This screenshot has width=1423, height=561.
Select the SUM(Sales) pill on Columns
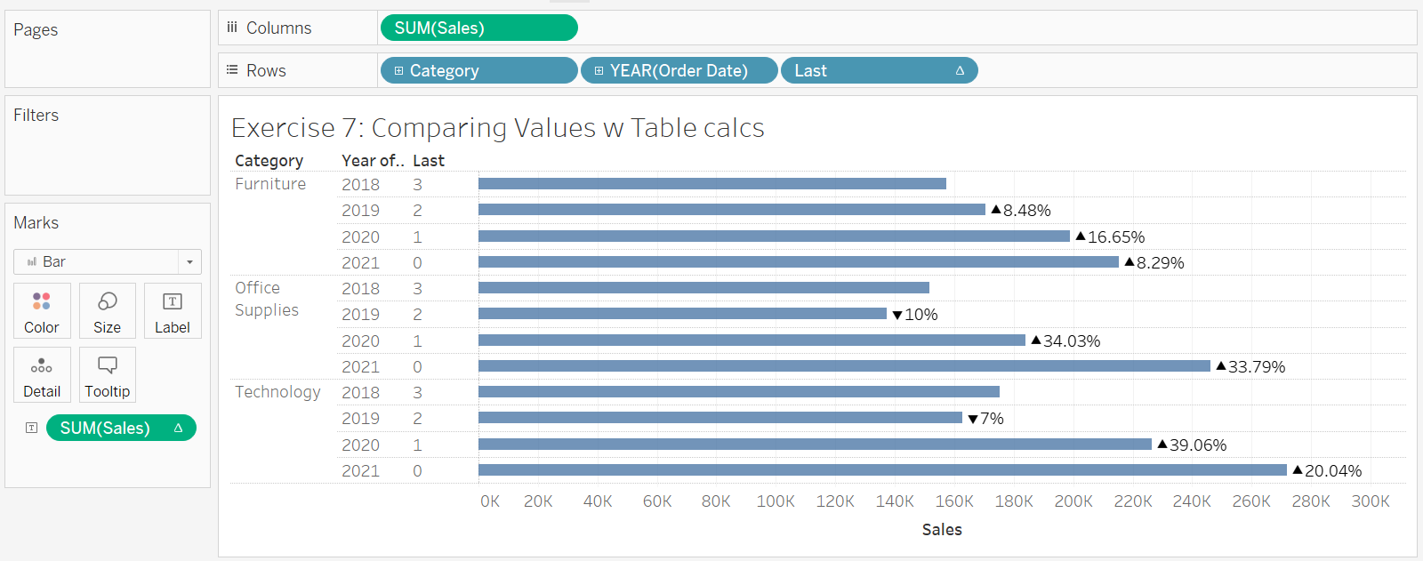coord(478,28)
